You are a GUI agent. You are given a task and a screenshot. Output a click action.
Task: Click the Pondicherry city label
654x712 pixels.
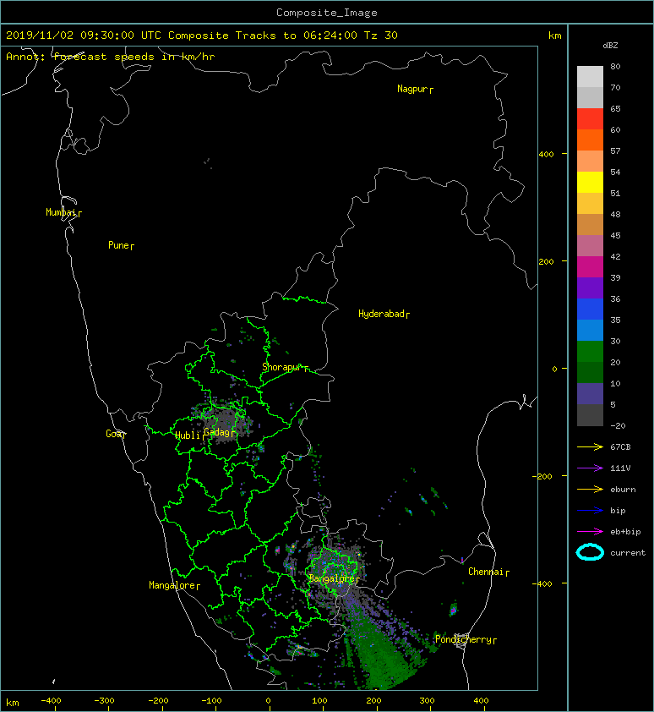pos(463,639)
